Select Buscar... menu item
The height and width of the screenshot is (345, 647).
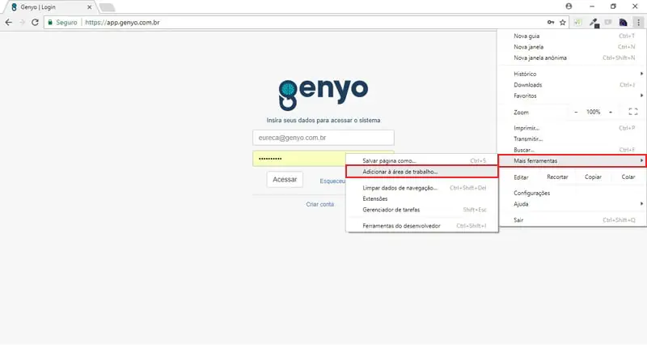pyautogui.click(x=572, y=150)
